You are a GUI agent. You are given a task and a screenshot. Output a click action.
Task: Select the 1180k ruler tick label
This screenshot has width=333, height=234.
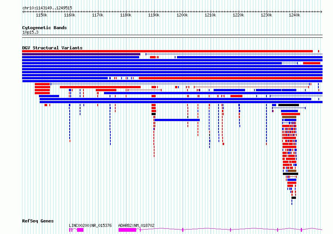tap(126, 15)
